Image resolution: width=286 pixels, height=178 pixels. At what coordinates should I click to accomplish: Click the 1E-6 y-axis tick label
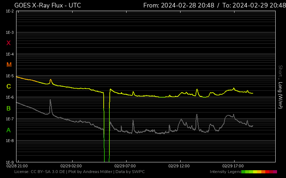tap(10, 97)
